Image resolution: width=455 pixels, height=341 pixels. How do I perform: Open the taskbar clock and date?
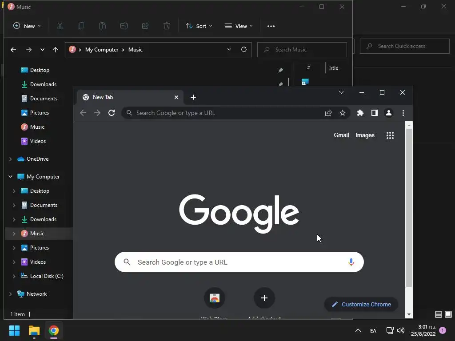[423, 330]
